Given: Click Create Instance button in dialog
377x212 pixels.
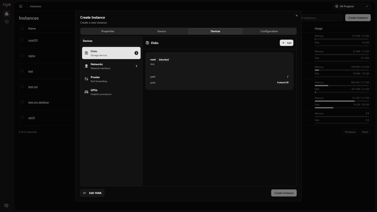Looking at the screenshot, I should click(284, 193).
